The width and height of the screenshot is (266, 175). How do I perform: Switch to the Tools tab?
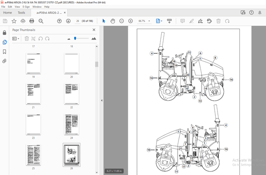point(21,12)
